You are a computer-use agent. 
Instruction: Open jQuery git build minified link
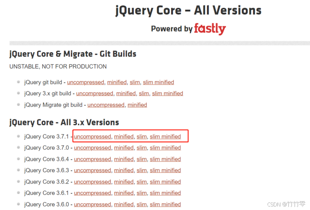point(117,82)
